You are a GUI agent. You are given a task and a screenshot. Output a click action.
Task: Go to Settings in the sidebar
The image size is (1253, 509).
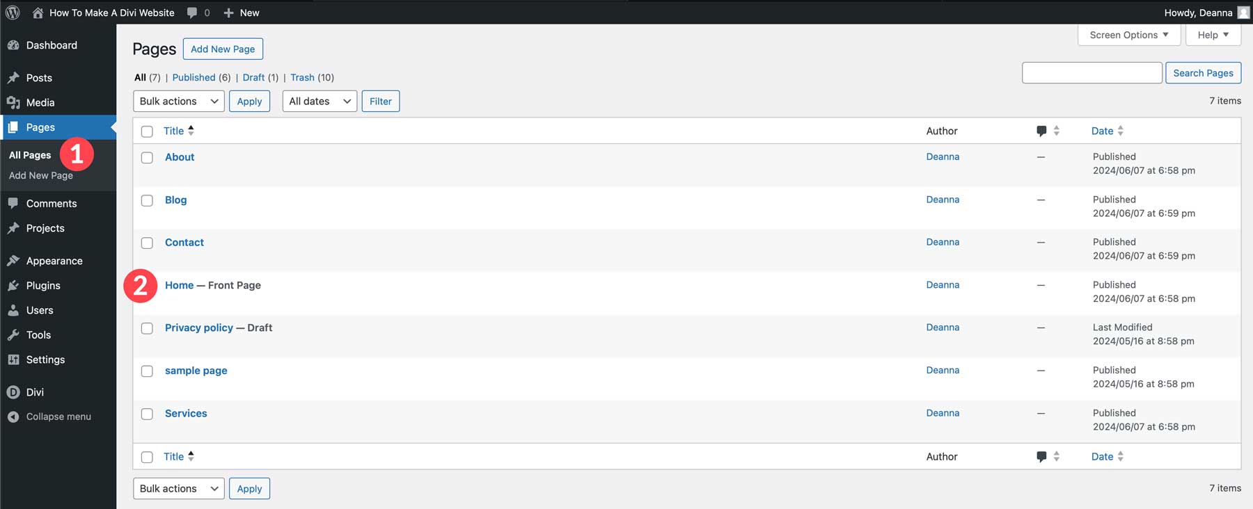tap(45, 359)
